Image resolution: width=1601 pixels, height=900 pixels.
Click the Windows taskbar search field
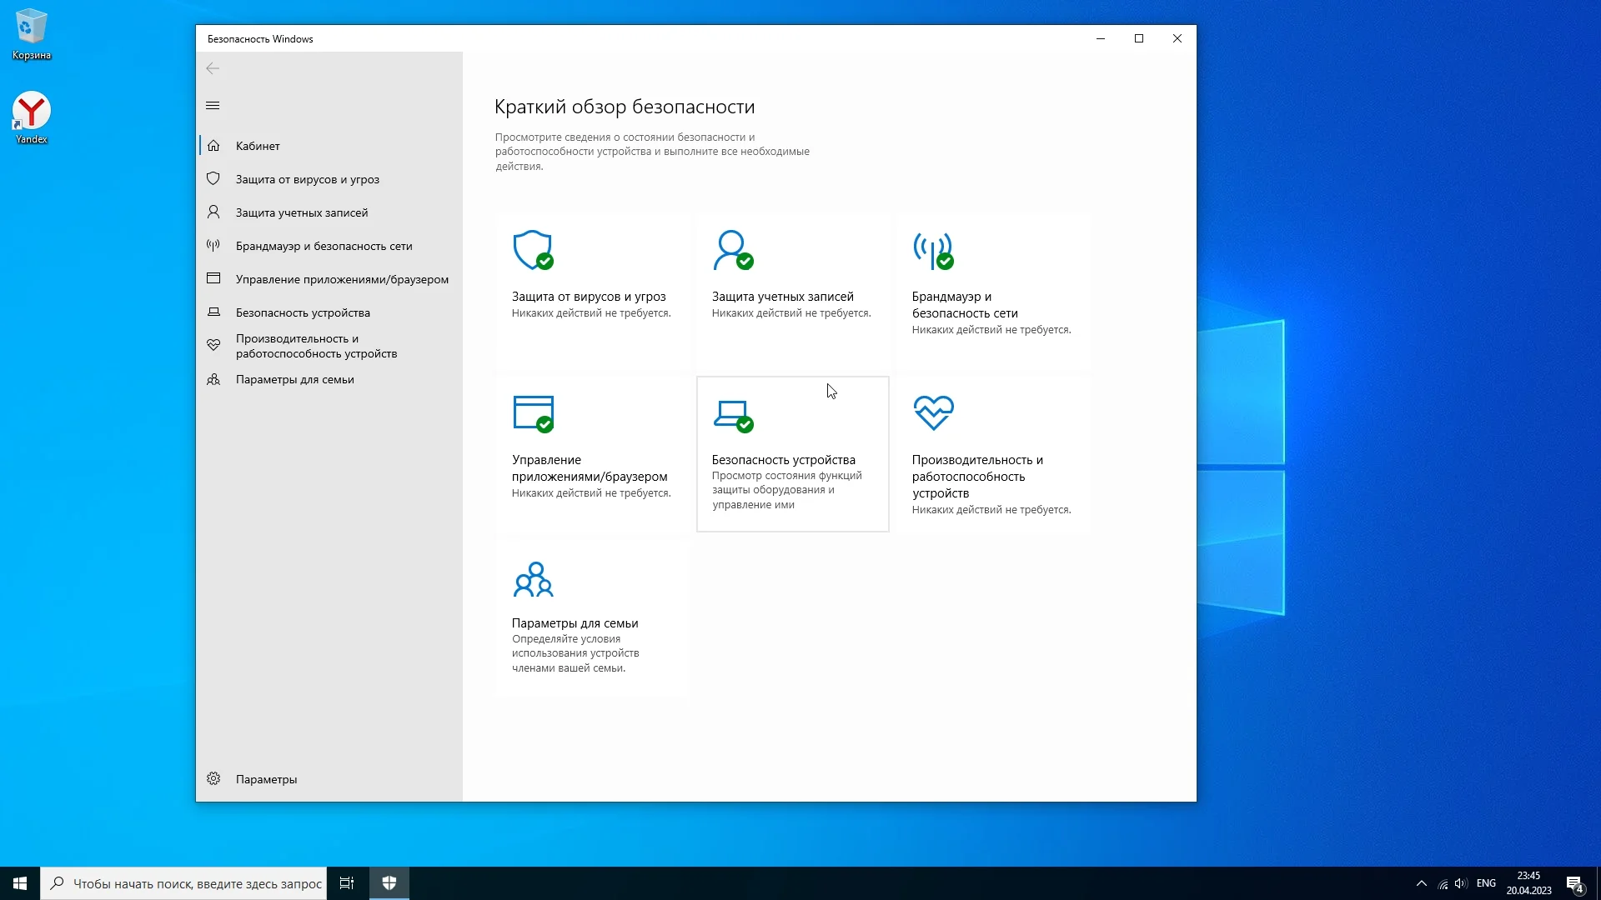pos(197,883)
